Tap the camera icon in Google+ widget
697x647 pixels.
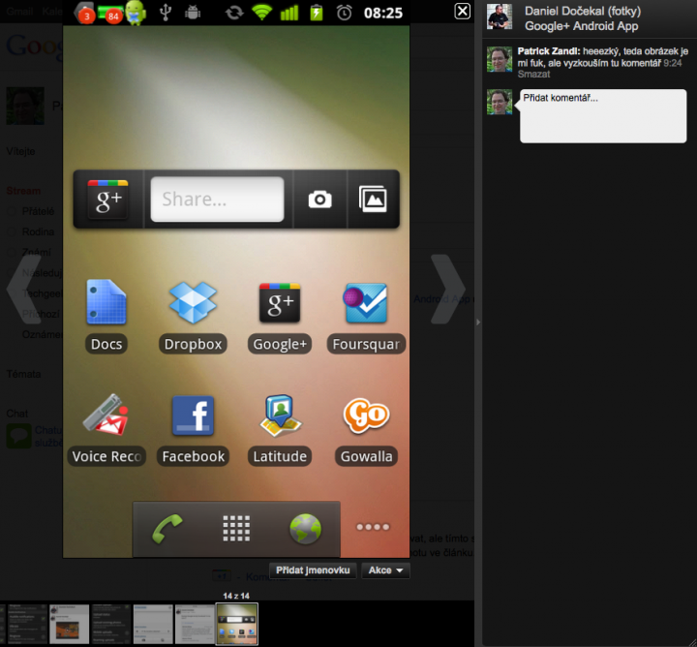320,200
